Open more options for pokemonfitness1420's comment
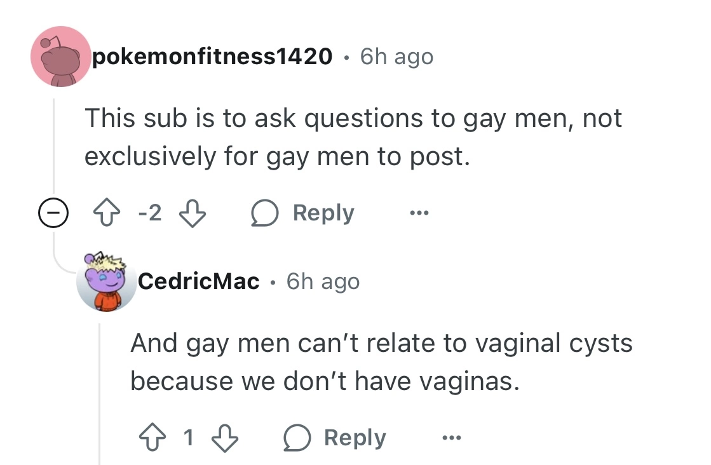 pos(419,213)
